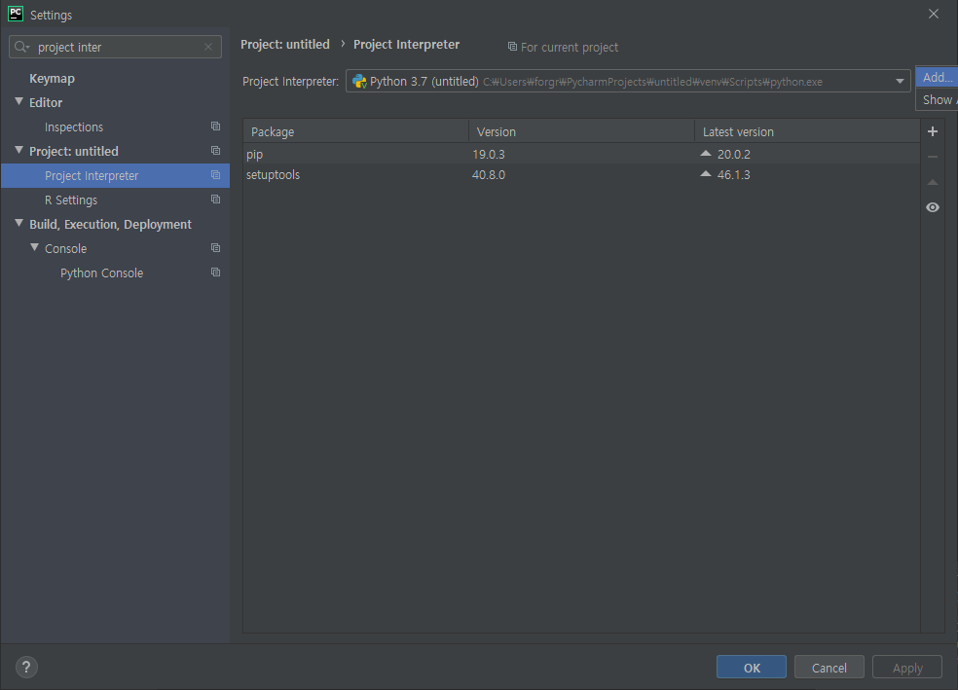Sort by the Package column header
Image resolution: width=958 pixels, height=690 pixels.
355,131
